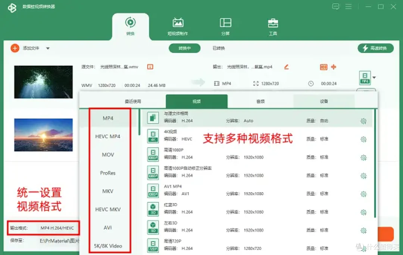Open gear settings for 红蓝3D preset
403x255 pixels.
[x=363, y=212]
